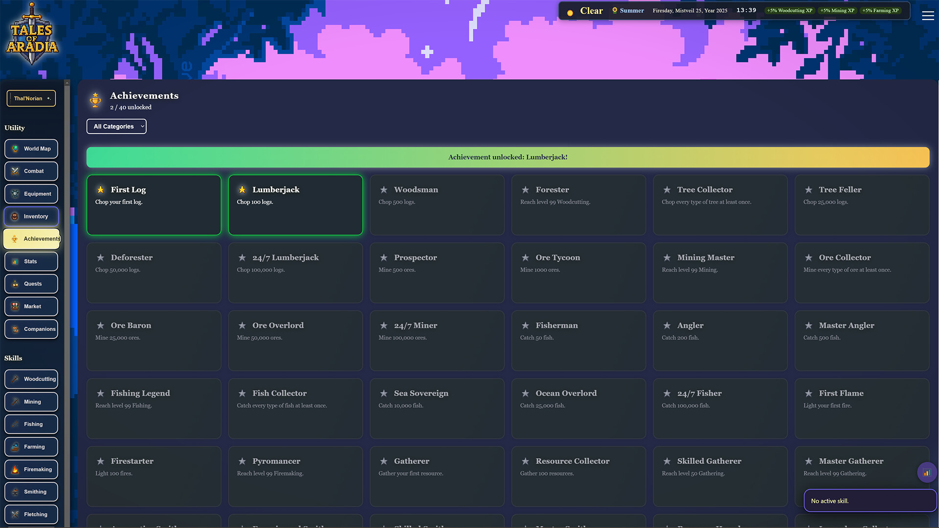This screenshot has height=528, width=939.
Task: Select the Tree Collector achievement card
Action: tap(720, 205)
